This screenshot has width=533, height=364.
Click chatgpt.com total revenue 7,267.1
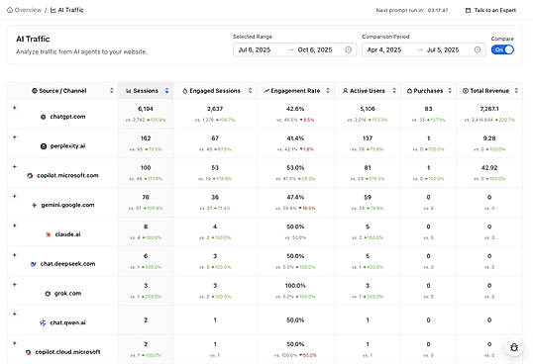489,109
